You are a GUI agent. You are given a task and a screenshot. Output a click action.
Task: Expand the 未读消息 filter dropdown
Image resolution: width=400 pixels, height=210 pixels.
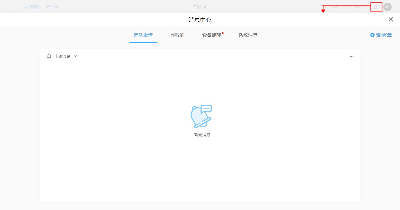pyautogui.click(x=62, y=56)
